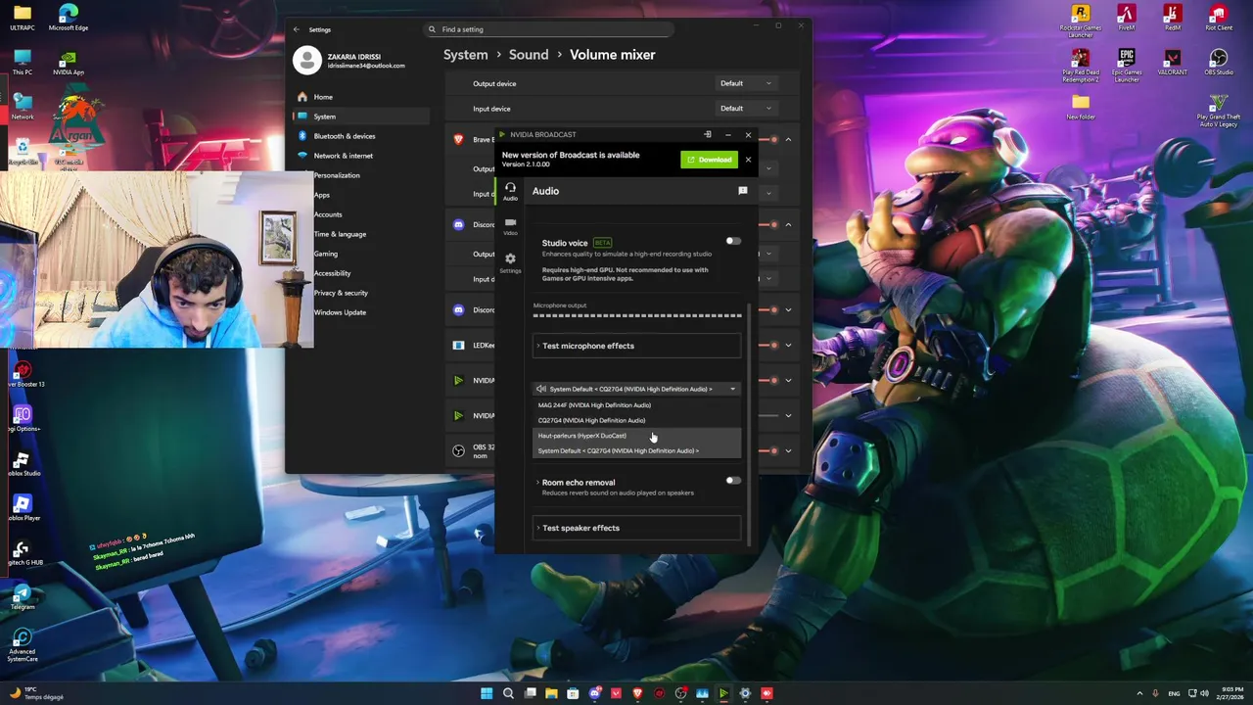The width and height of the screenshot is (1253, 705).
Task: Enable the Room echo removal toggle
Action: pyautogui.click(x=732, y=481)
